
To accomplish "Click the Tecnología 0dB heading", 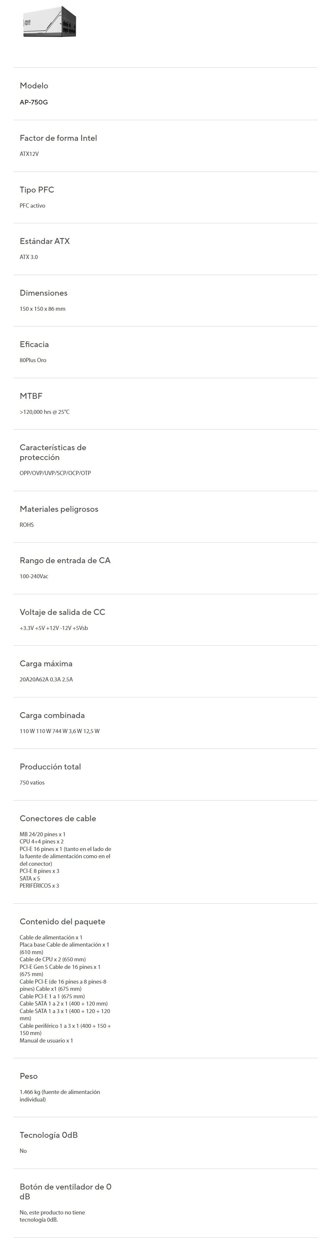I will click(48, 1135).
